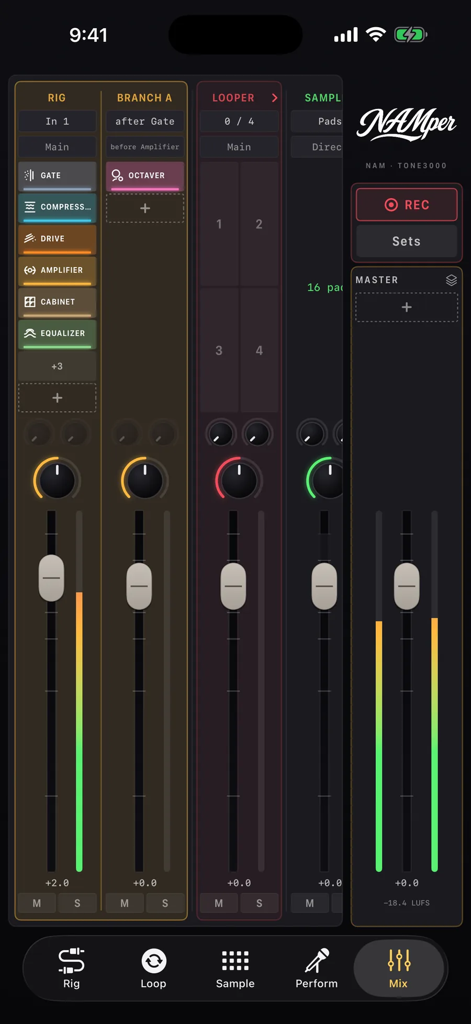Solo the Branch A channel

[x=165, y=903]
